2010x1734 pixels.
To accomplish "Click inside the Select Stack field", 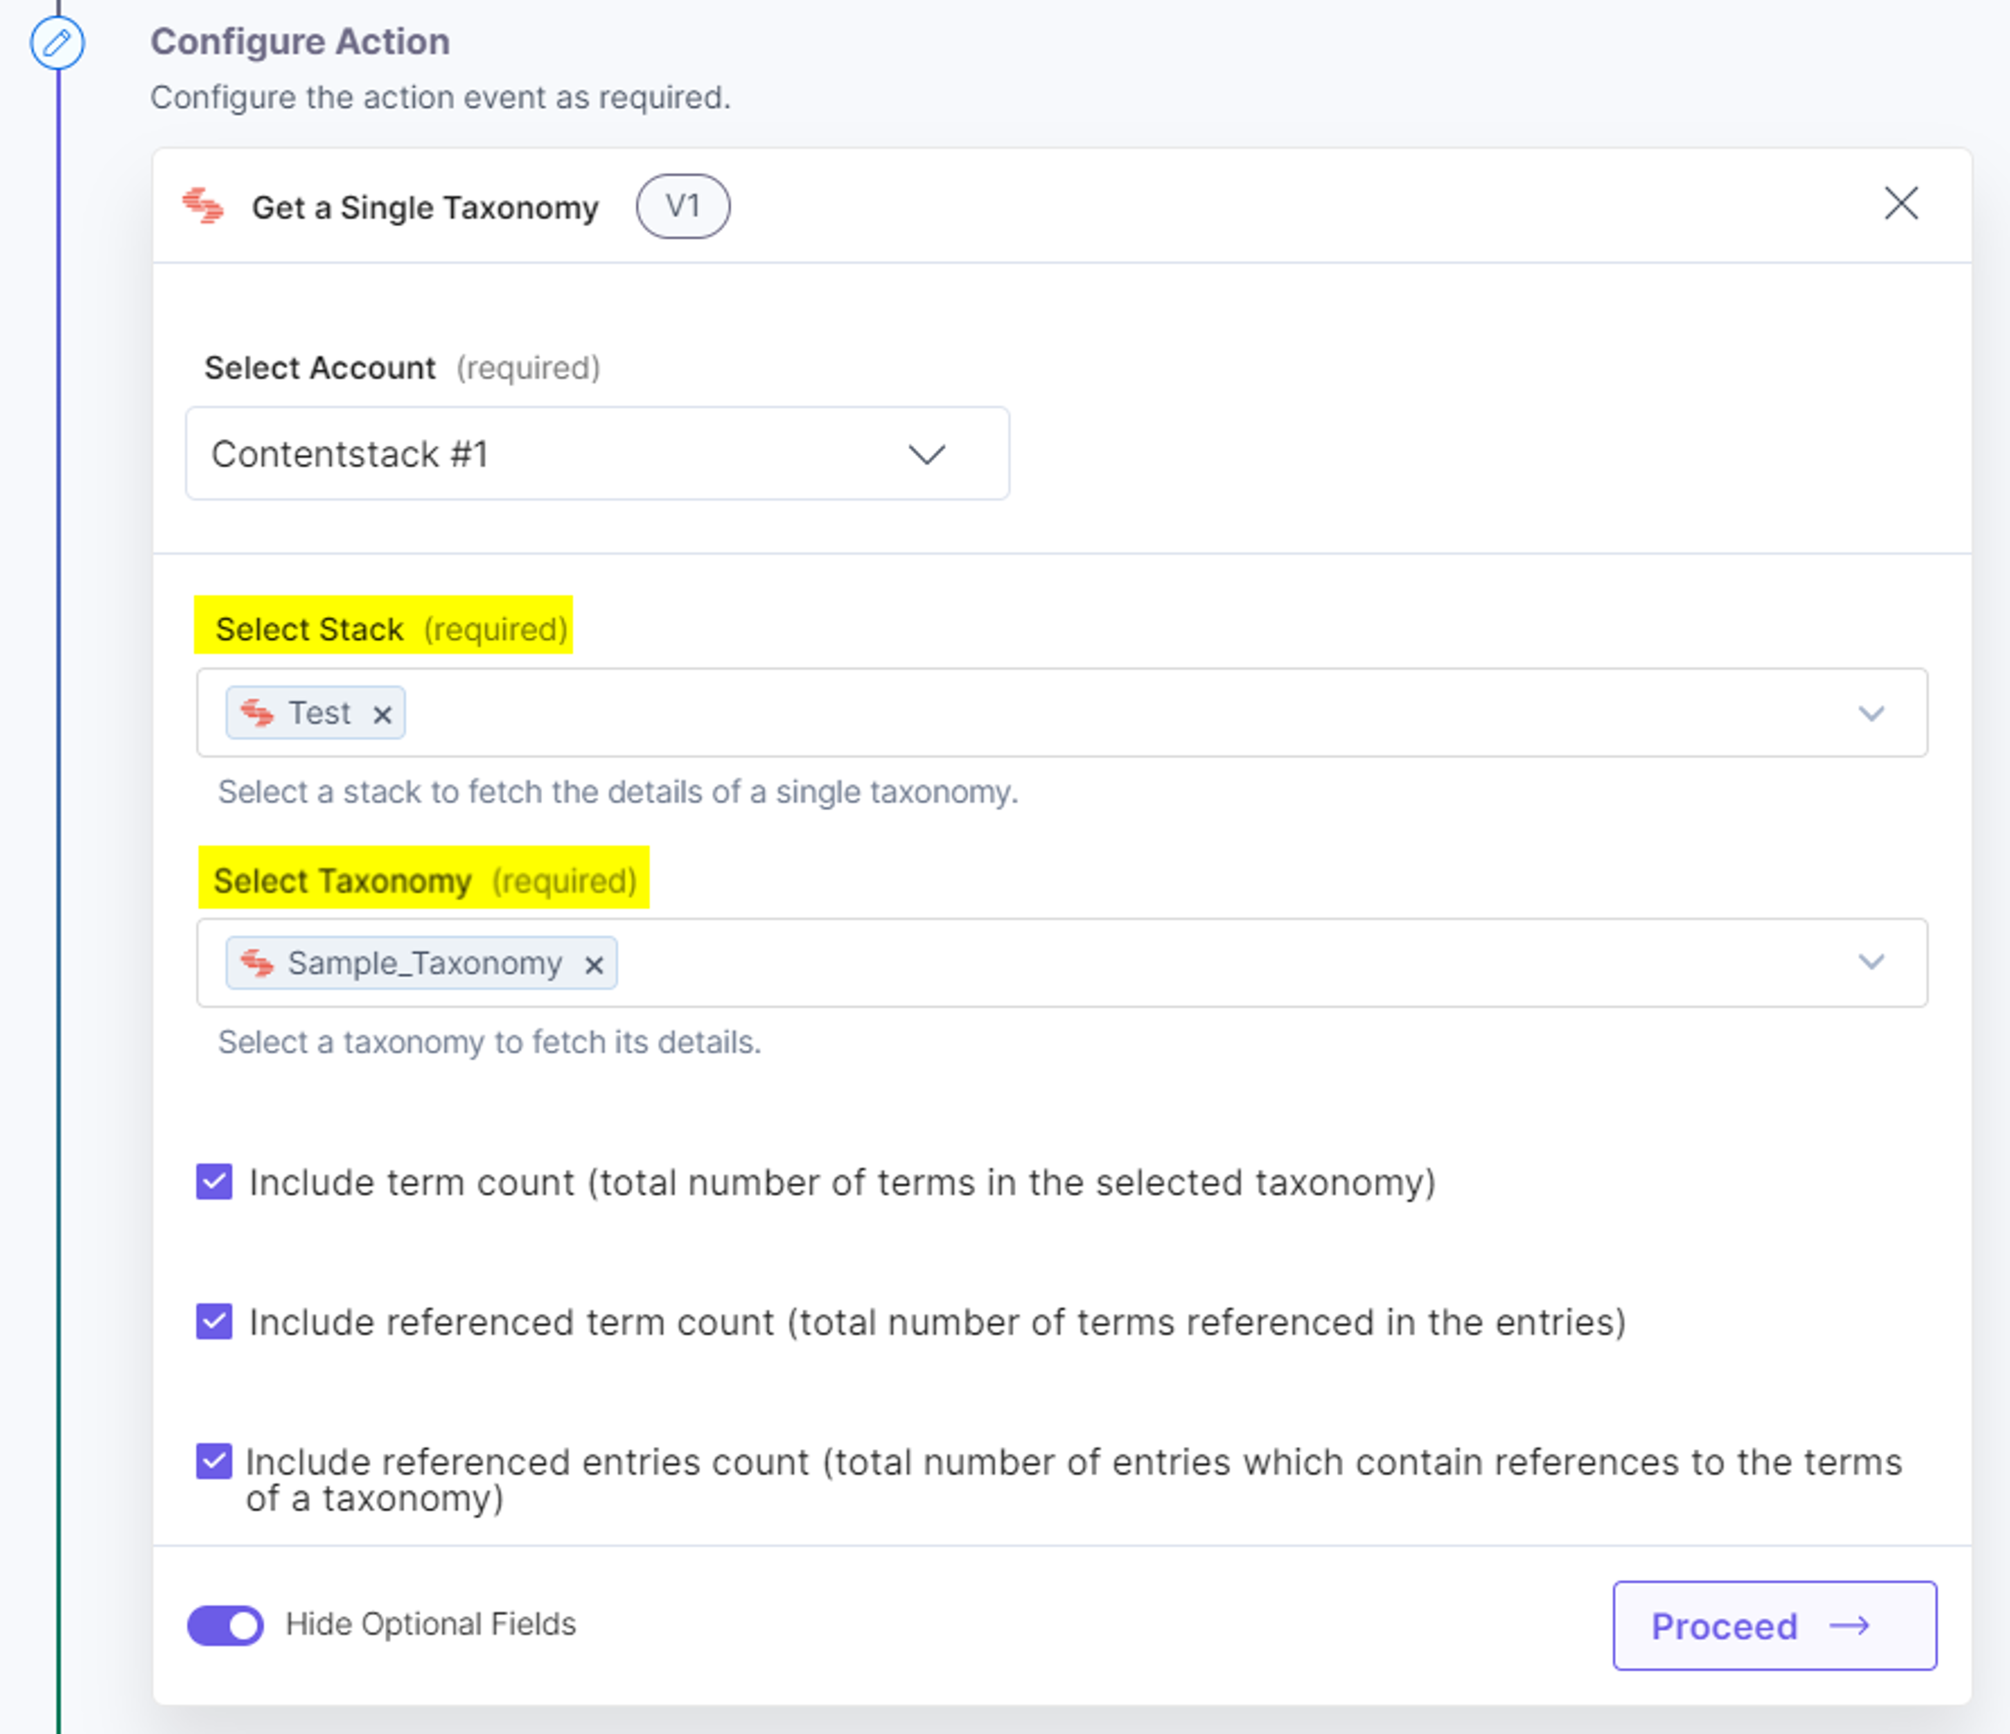I will coord(1061,713).
